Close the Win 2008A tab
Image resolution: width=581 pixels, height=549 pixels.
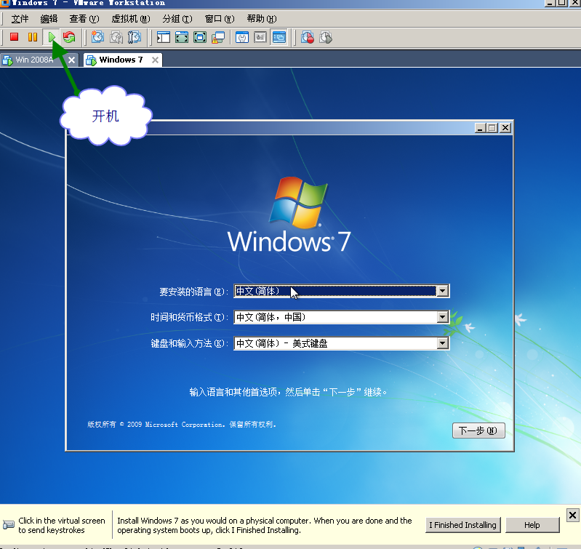click(71, 60)
